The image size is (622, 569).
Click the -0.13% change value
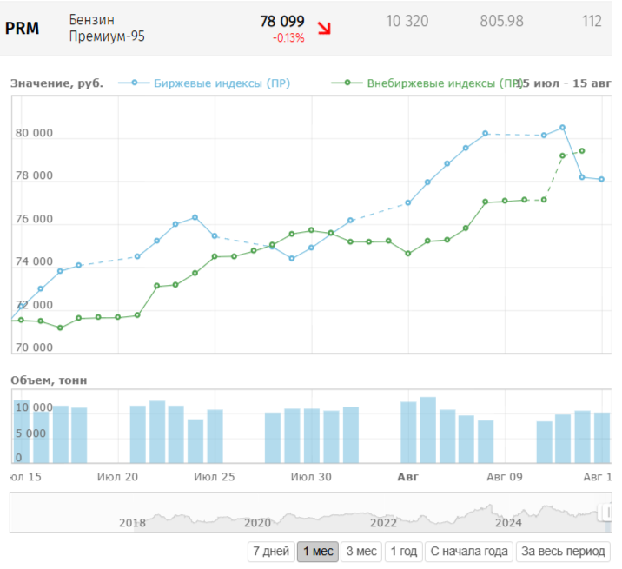[288, 38]
